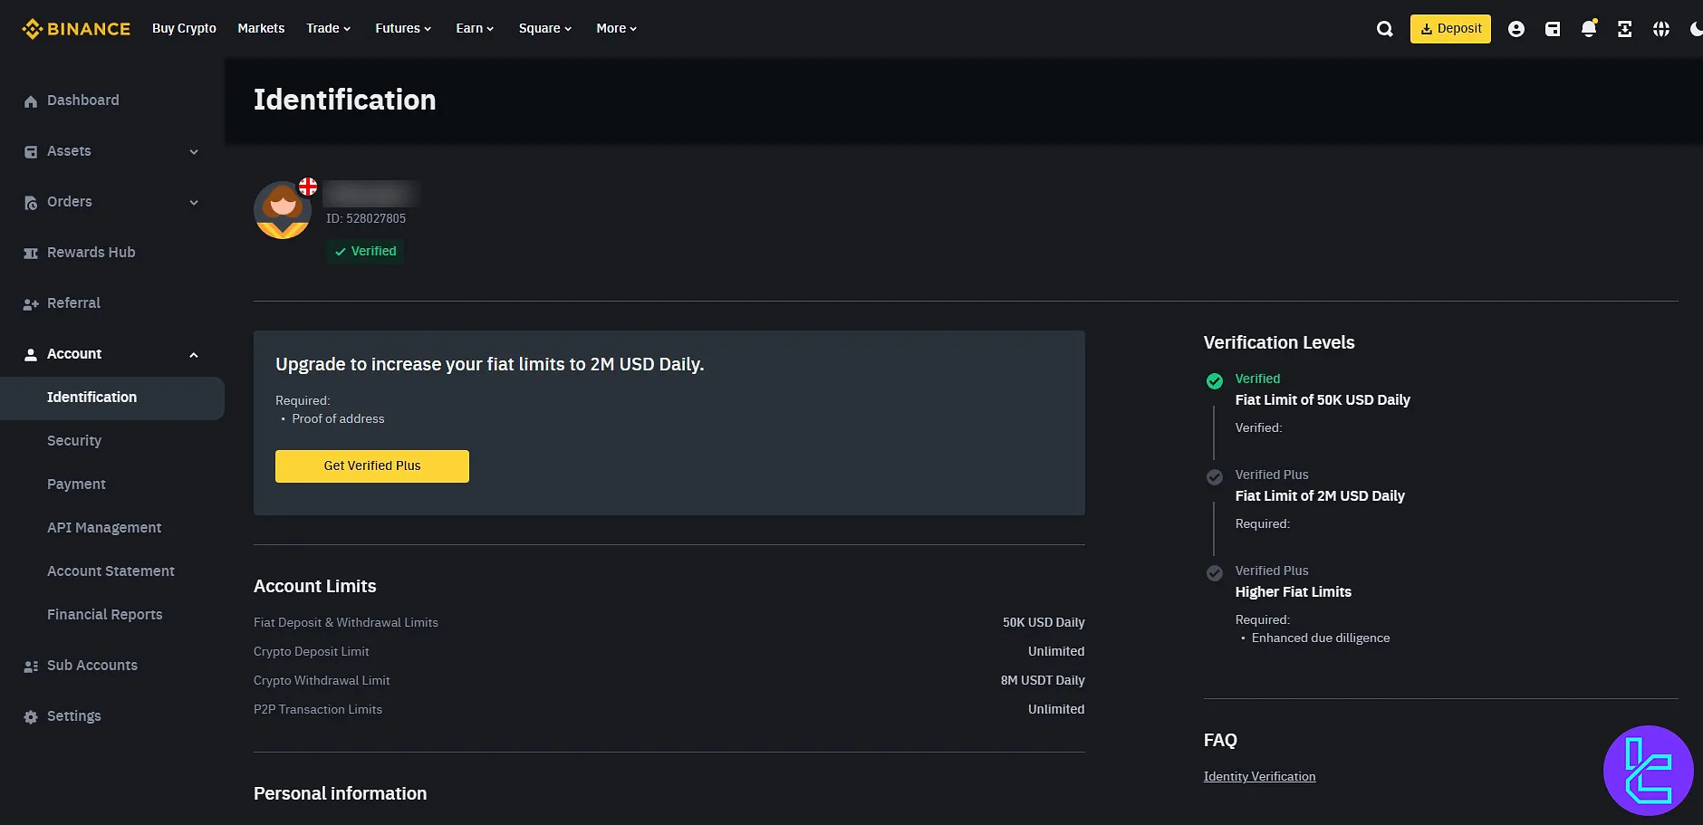
Task: Click Proof of address requirement text
Action: tap(338, 419)
